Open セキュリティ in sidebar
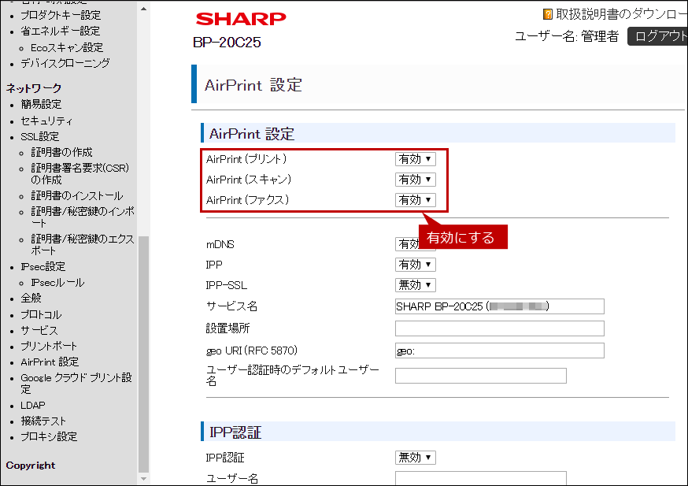This screenshot has width=688, height=486. tap(46, 121)
